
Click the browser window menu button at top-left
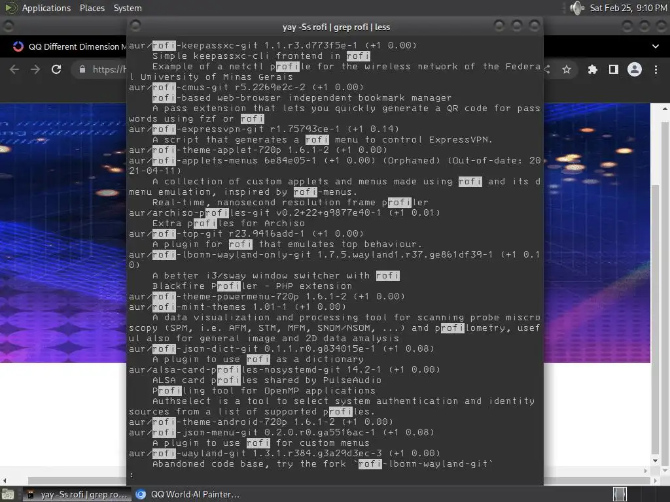click(x=8, y=26)
